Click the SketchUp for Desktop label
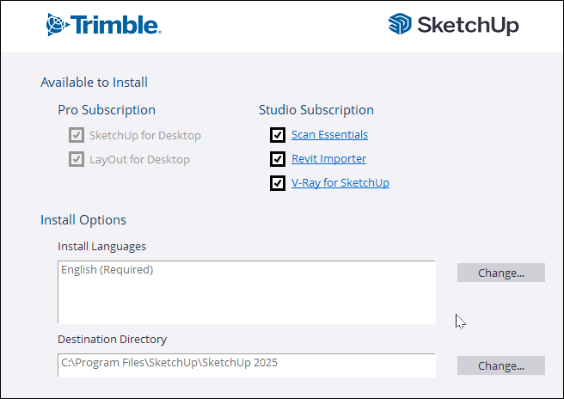The image size is (564, 399). pos(144,135)
